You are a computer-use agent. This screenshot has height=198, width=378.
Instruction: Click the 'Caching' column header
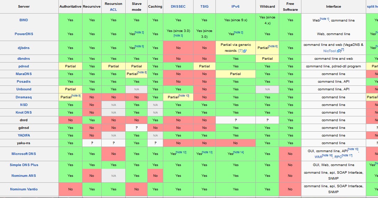click(x=155, y=7)
